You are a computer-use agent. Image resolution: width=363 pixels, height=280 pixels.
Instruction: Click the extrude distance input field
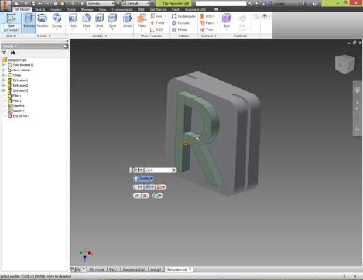click(160, 170)
